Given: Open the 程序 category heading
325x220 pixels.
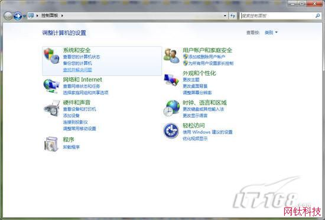Looking at the screenshot, I should coord(69,140).
